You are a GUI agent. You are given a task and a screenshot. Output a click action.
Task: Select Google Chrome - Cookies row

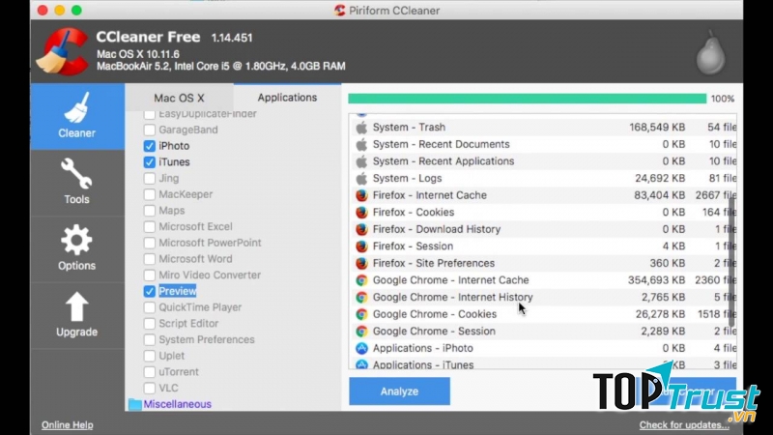click(x=545, y=314)
